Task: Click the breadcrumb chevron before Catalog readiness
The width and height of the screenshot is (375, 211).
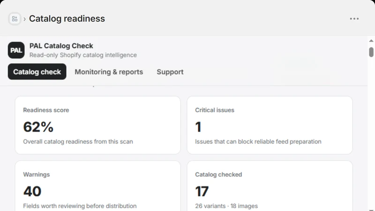Action: click(25, 19)
